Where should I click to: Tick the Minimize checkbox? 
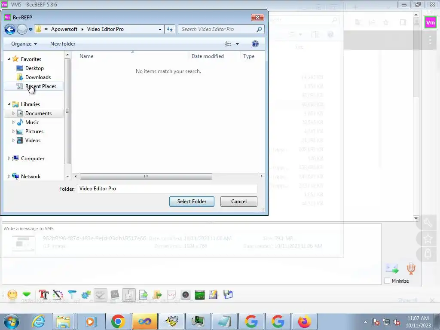click(387, 281)
